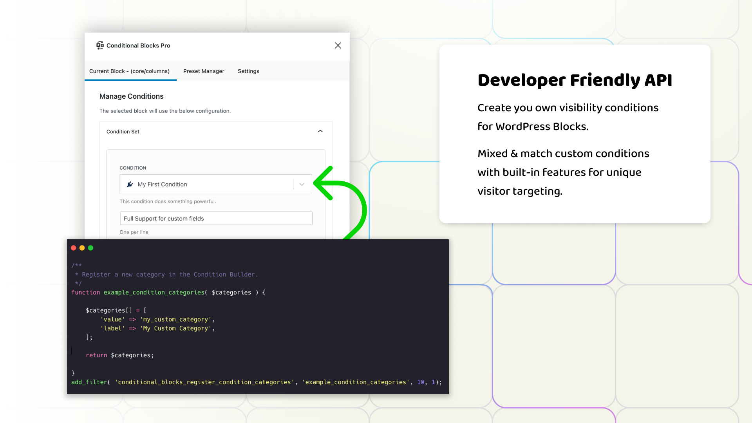The height and width of the screenshot is (423, 752).
Task: Collapse the Condition Set panel
Action: pyautogui.click(x=320, y=131)
